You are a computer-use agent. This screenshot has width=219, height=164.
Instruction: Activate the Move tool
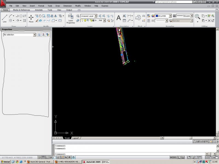[31, 18]
